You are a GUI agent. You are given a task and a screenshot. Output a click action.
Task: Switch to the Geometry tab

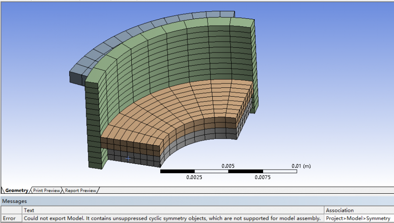pos(16,190)
